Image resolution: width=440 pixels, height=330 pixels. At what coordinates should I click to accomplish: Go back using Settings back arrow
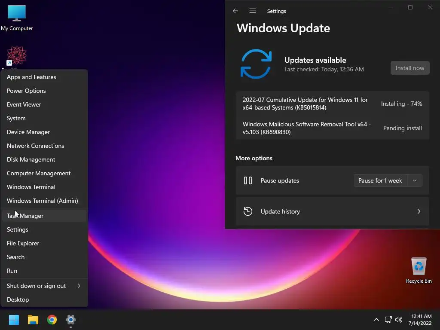235,11
